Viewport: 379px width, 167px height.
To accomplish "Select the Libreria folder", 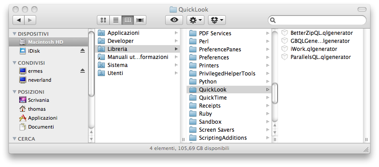I will click(138, 49).
